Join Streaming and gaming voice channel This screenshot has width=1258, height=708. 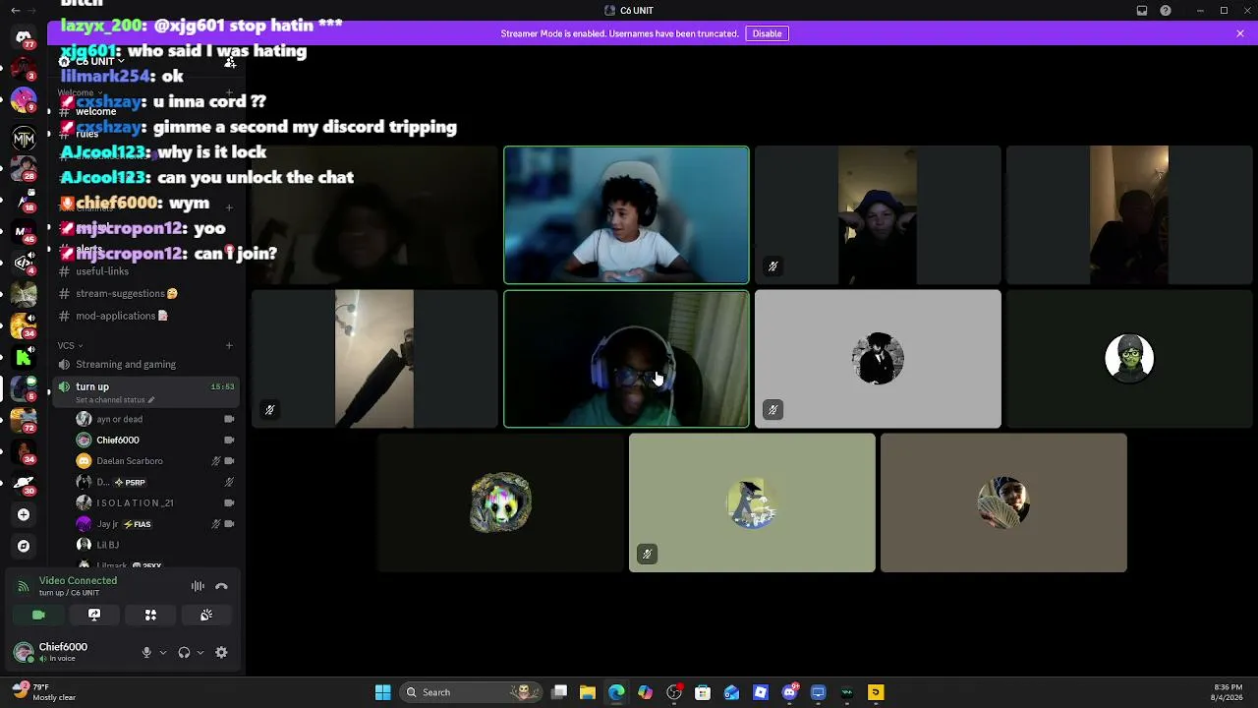pyautogui.click(x=126, y=364)
